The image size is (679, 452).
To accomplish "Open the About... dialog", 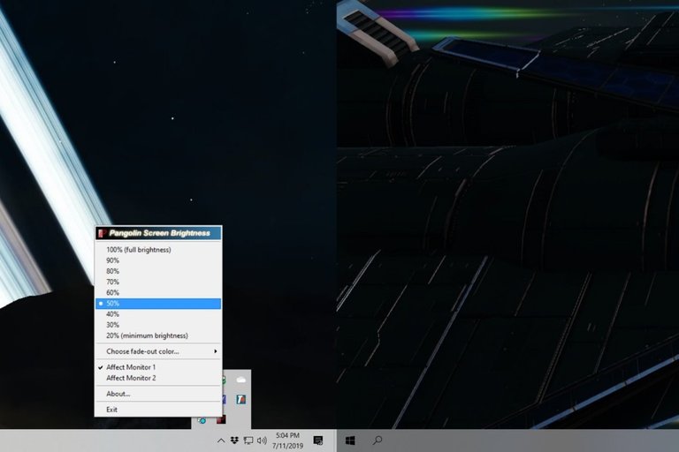I will 118,394.
